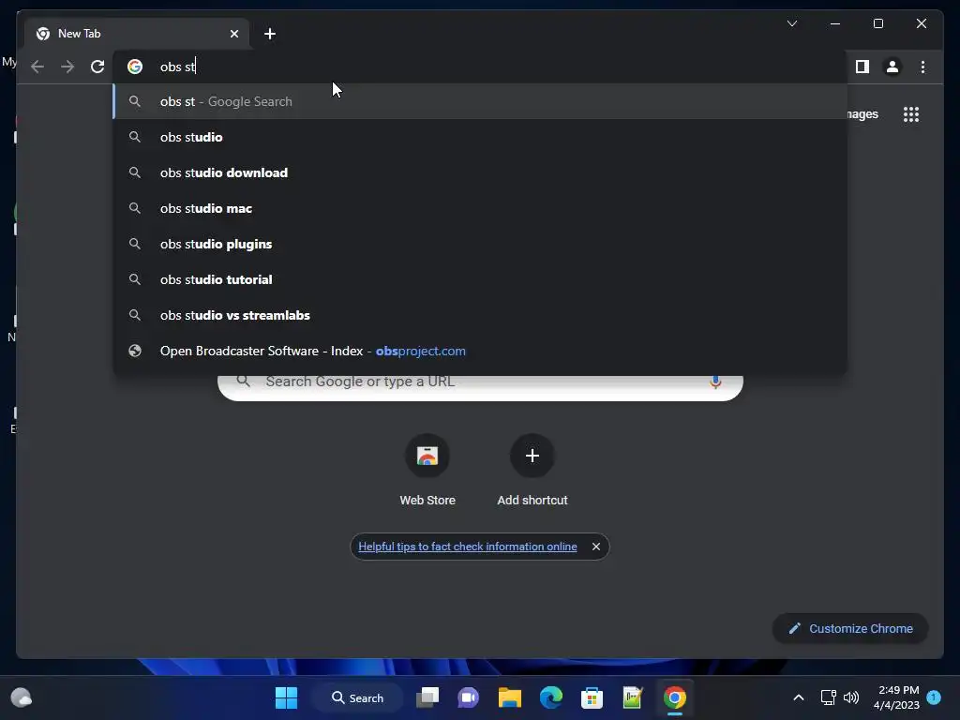Open the profile avatar menu
Image resolution: width=960 pixels, height=720 pixels.
(892, 67)
